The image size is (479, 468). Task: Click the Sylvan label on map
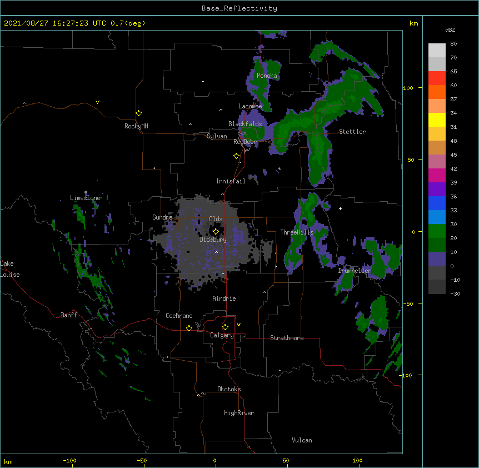217,136
